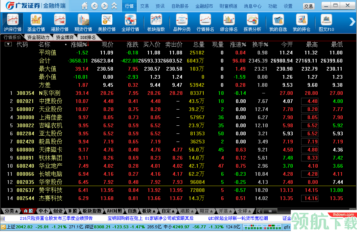Open the 资讯 top menu
This screenshot has height=232, width=357.
pyautogui.click(x=160, y=6)
